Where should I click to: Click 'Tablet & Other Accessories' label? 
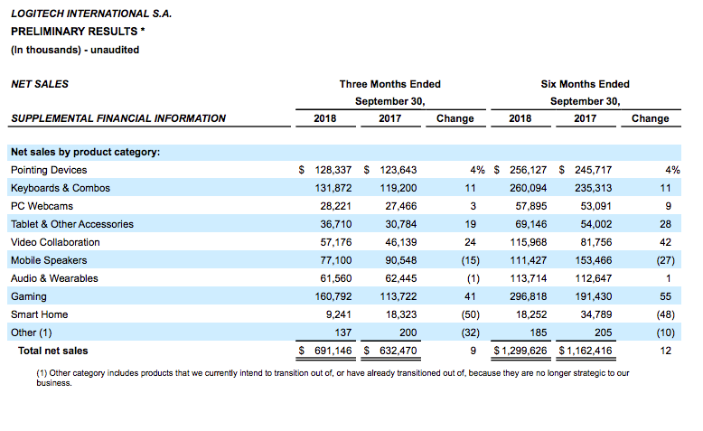tap(72, 224)
